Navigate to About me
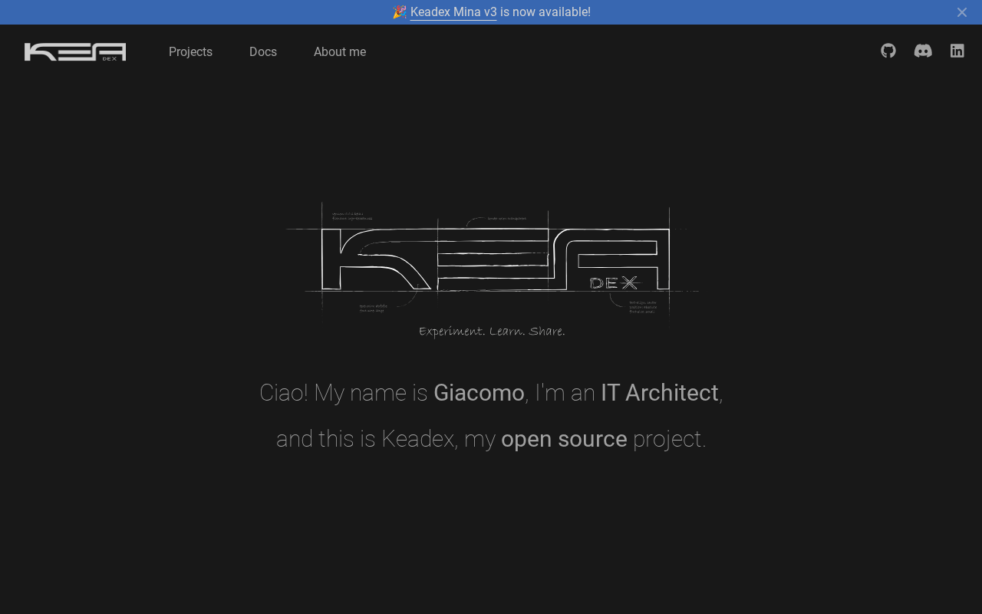Screen dimensions: 982x614 [x=340, y=51]
